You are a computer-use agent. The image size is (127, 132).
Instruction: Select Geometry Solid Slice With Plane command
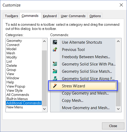pos(83,64)
